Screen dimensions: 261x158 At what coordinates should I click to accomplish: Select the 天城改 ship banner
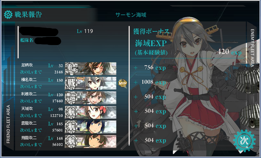(91, 112)
